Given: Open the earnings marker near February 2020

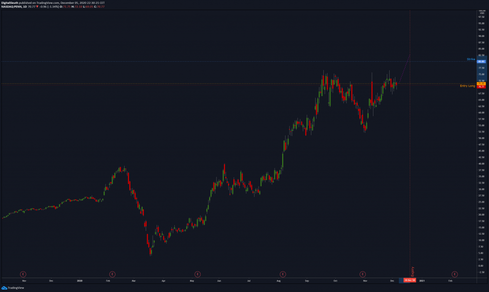Looking at the screenshot, I should [112, 274].
